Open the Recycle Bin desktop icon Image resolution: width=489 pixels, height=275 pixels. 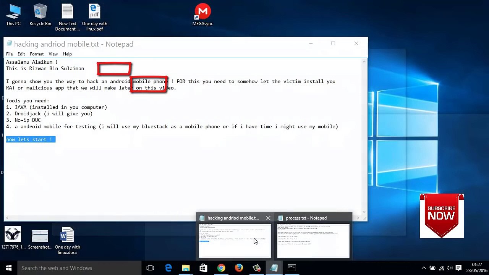pyautogui.click(x=40, y=15)
